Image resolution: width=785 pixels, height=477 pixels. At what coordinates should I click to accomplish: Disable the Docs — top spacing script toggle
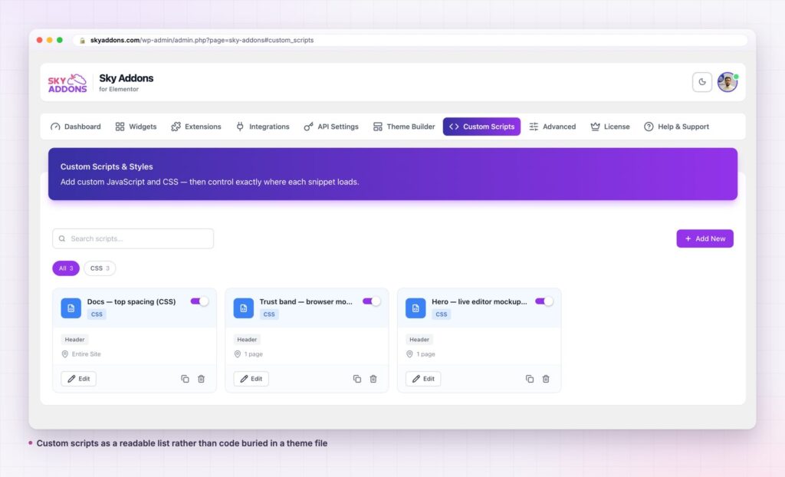199,301
